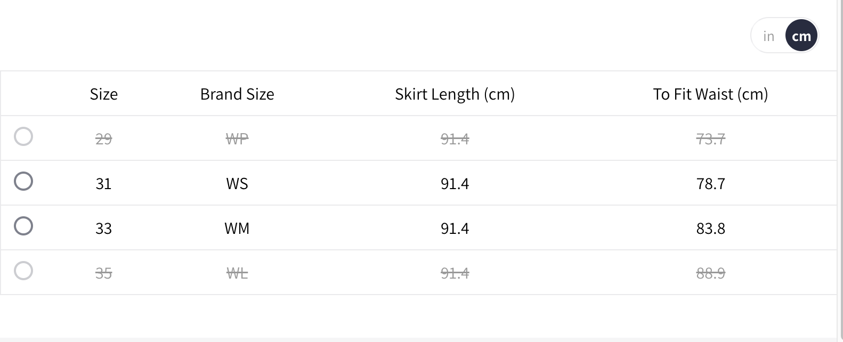Click the Size column header
Image resolution: width=843 pixels, height=342 pixels.
[x=103, y=94]
